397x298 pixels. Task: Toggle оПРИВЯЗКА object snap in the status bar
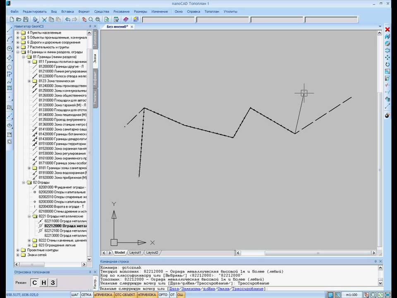pyautogui.click(x=103, y=295)
